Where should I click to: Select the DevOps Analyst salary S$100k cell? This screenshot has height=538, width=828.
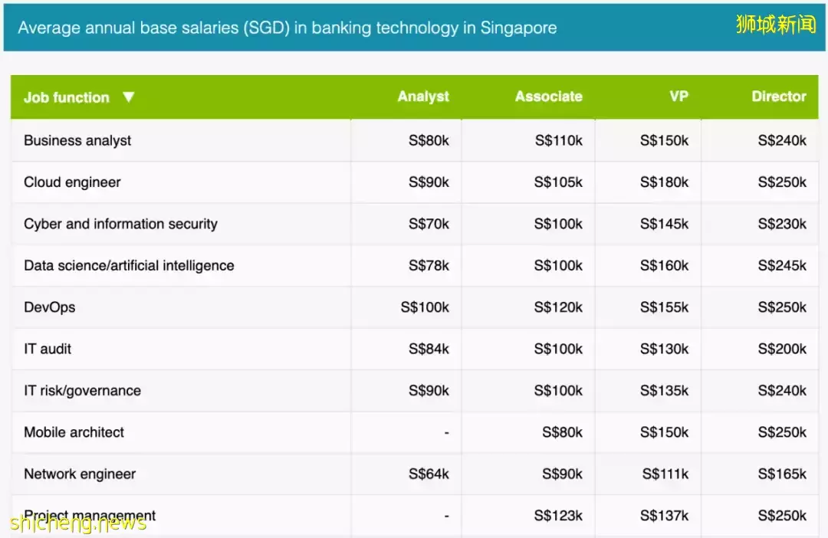click(425, 307)
